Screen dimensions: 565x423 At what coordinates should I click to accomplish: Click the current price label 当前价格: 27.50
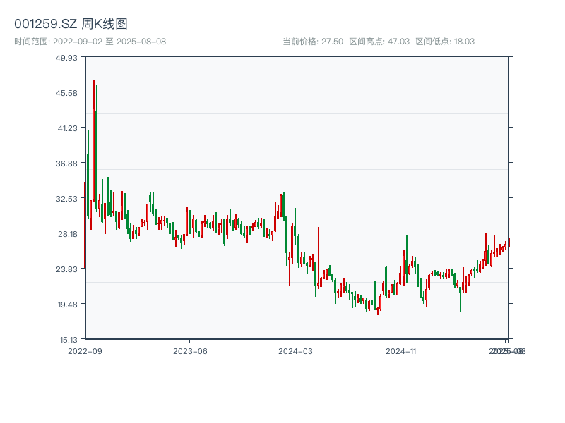[x=313, y=42]
